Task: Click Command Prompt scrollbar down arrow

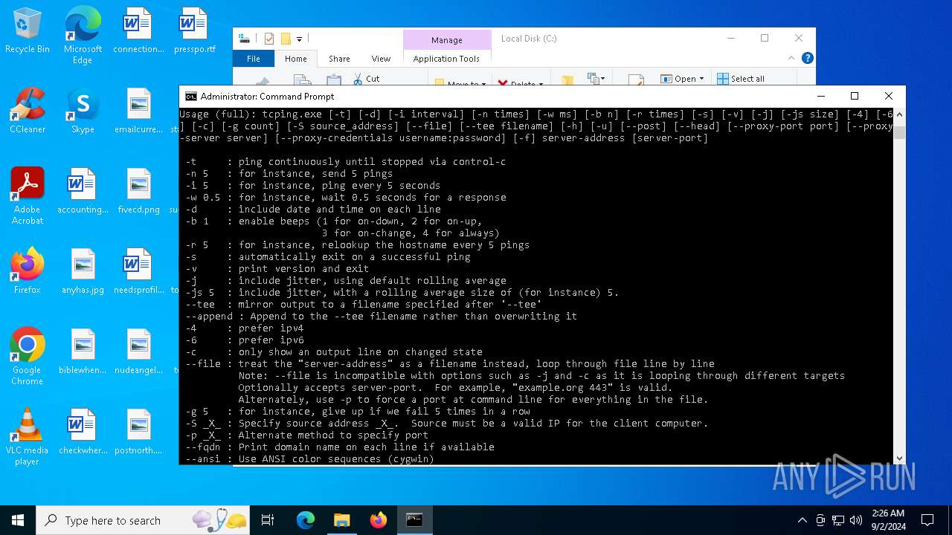Action: click(x=899, y=458)
